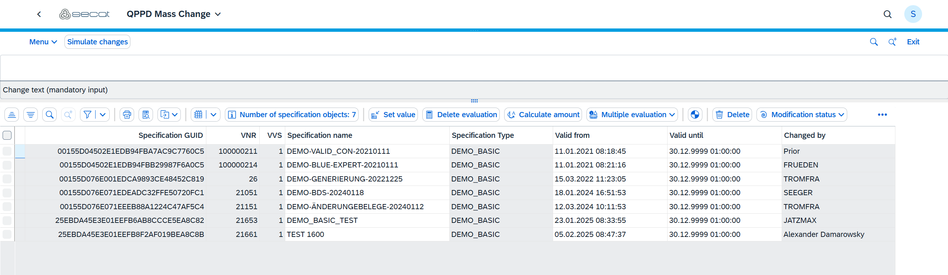The image size is (948, 275).
Task: Open the toolbar overflow three-dots menu
Action: pyautogui.click(x=882, y=115)
